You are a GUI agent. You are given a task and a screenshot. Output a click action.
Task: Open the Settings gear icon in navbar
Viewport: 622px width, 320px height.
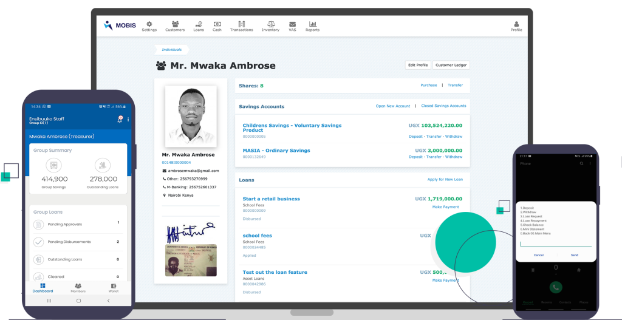coord(149,24)
